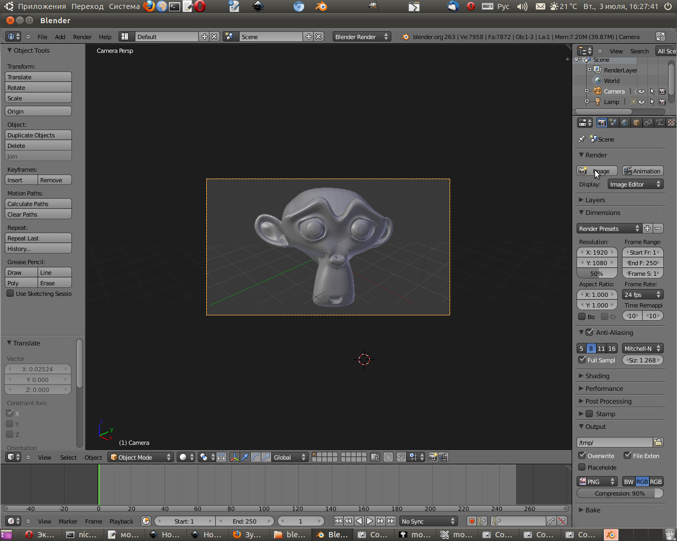The image size is (677, 541).
Task: Open the mail envelope indicator in top panel
Action: click(x=540, y=6)
